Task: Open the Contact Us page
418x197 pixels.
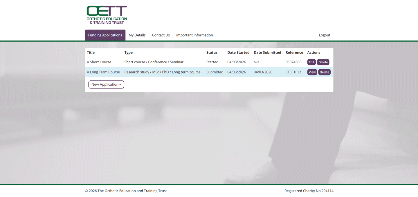Action: tap(161, 35)
